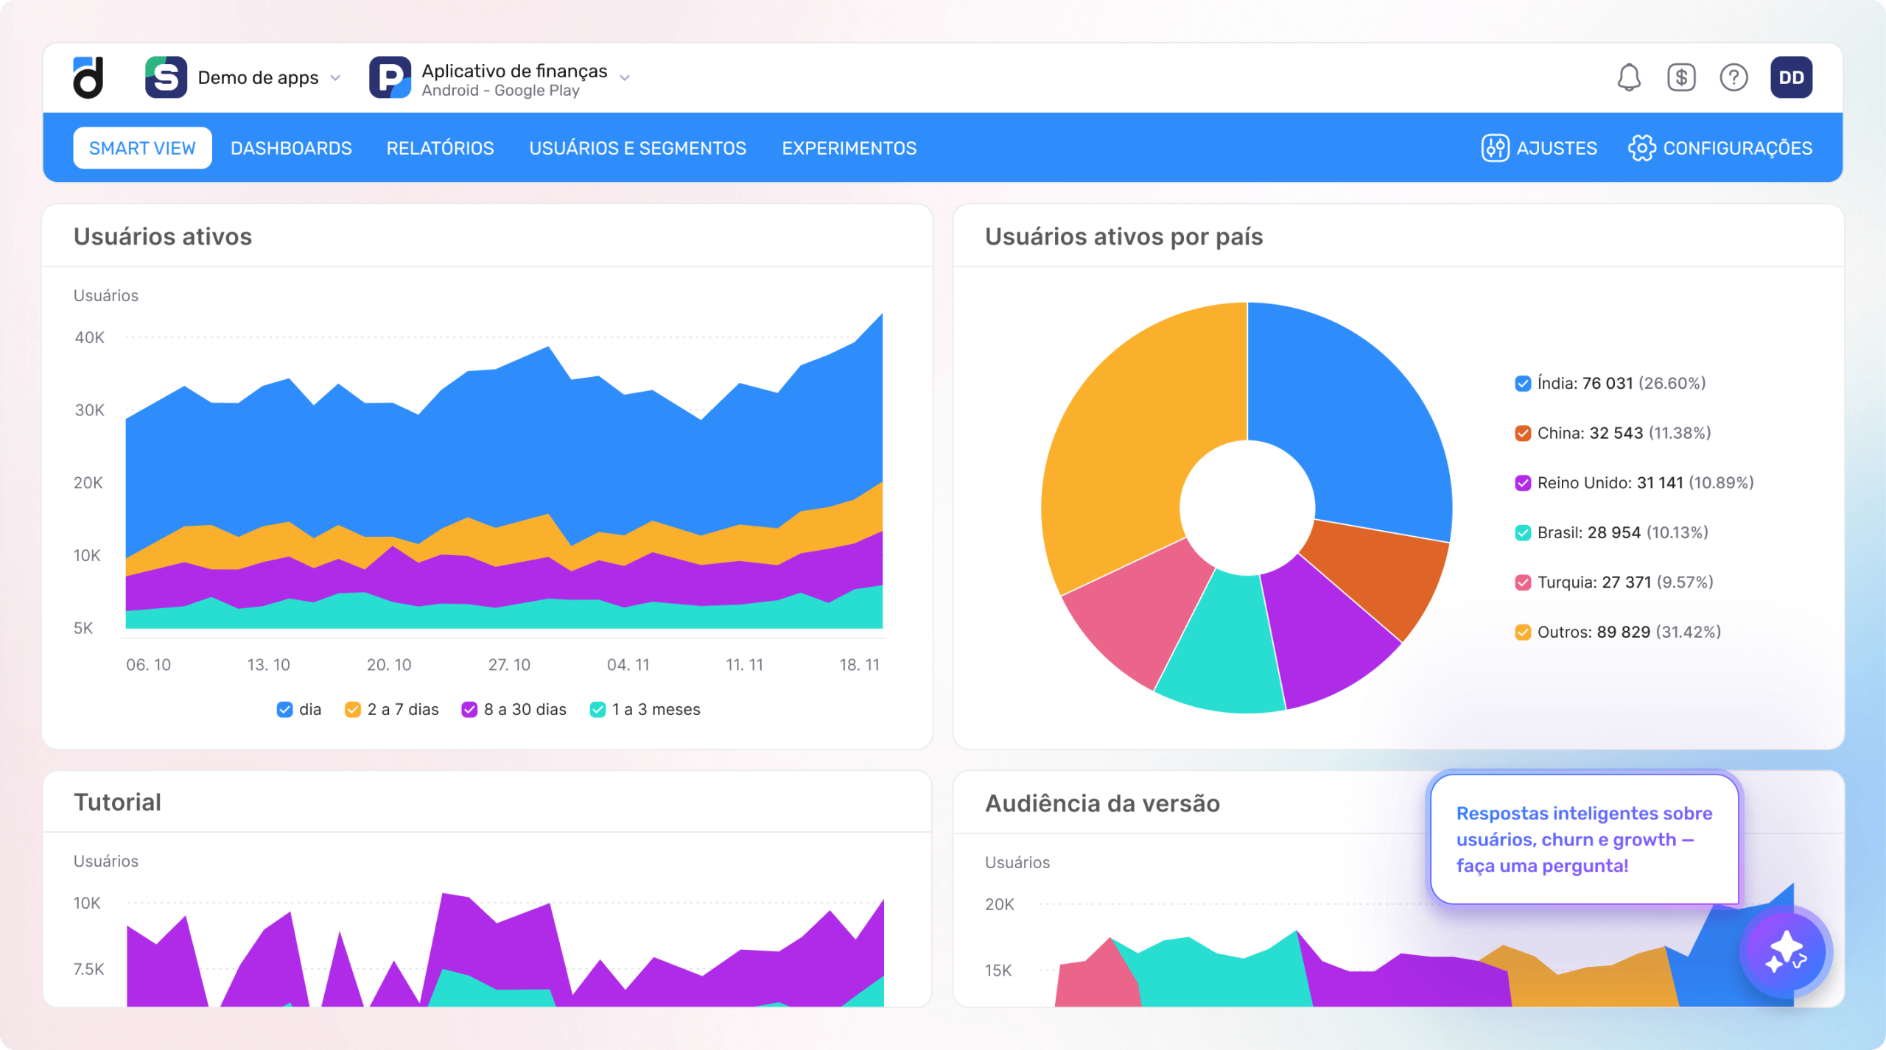Image resolution: width=1886 pixels, height=1050 pixels.
Task: Open the Experimentos section
Action: [x=849, y=147]
